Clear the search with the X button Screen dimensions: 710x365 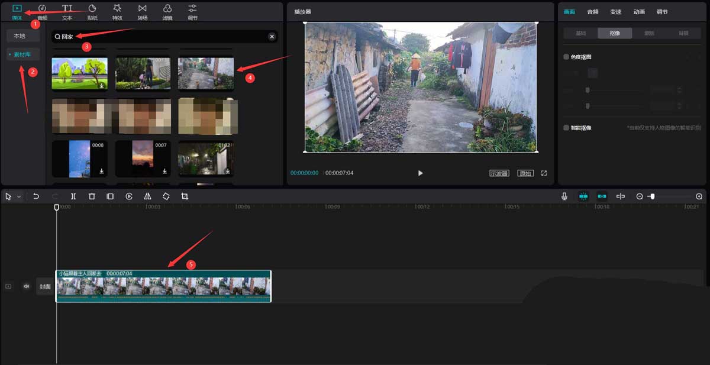pyautogui.click(x=272, y=36)
